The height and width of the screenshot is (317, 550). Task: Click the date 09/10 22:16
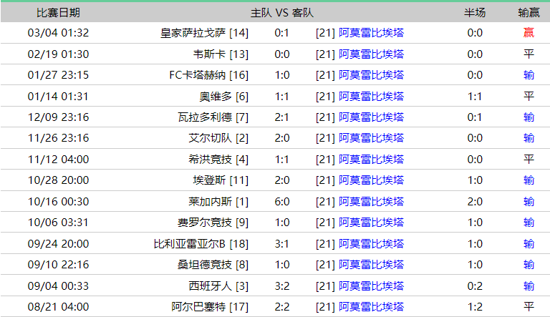pyautogui.click(x=58, y=265)
